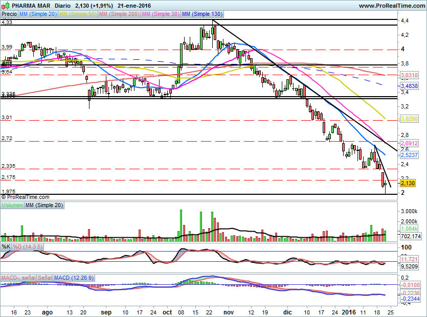Click the 2,175 level label
Screen dimensions: 427x317
tap(9, 177)
